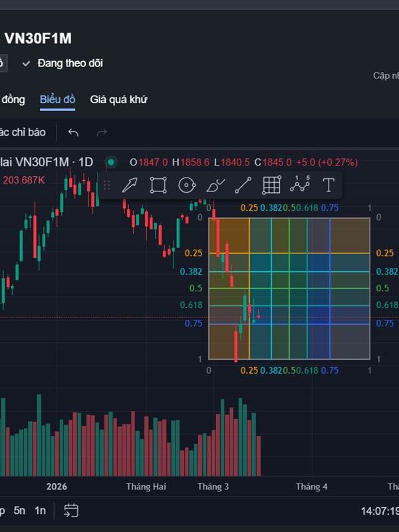
Task: Click the undo arrow
Action: 73,132
